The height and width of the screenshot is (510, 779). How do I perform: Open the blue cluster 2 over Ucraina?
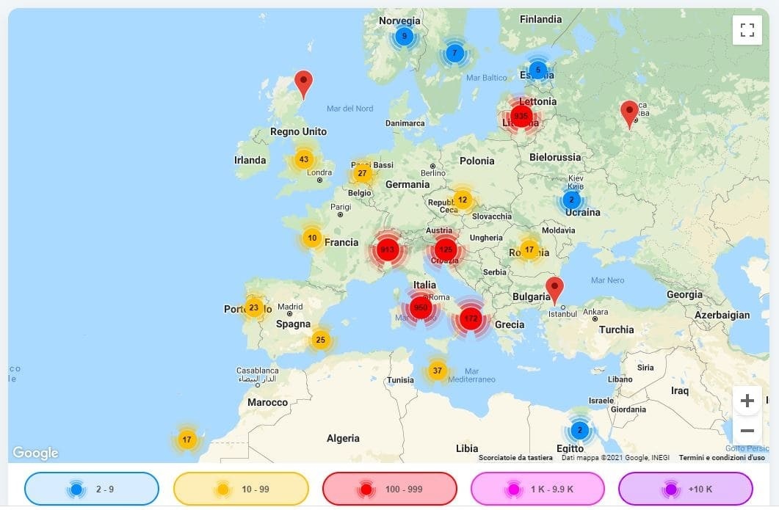571,200
